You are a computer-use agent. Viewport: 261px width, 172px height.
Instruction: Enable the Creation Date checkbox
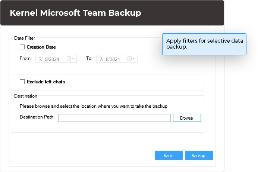pyautogui.click(x=22, y=47)
